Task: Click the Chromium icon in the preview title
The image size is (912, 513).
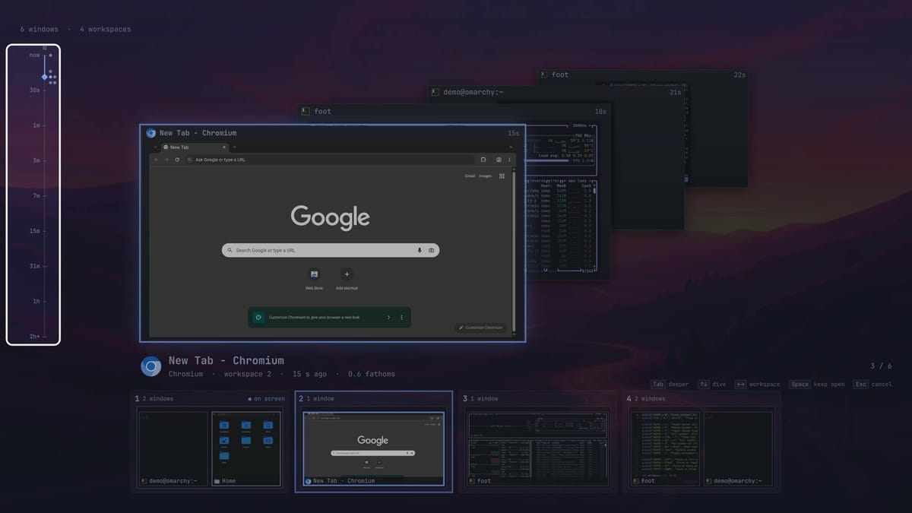Action: [x=151, y=133]
